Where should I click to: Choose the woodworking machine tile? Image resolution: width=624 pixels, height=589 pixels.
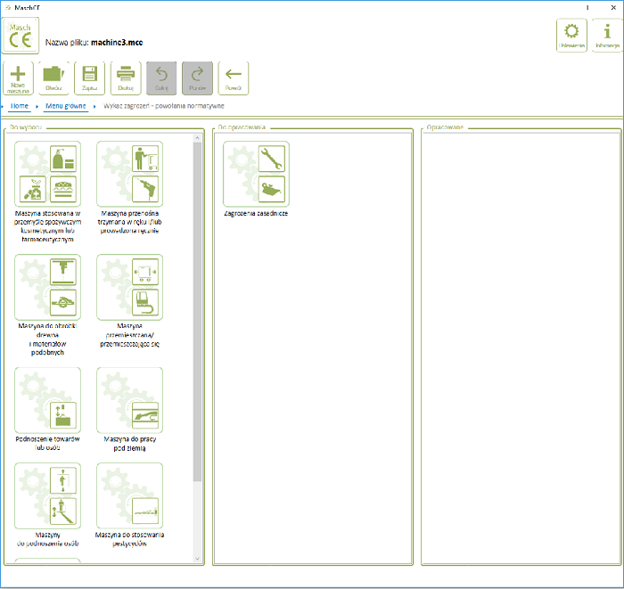[48, 287]
